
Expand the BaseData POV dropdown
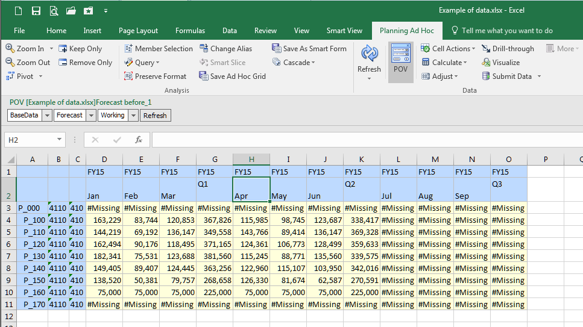tap(47, 116)
